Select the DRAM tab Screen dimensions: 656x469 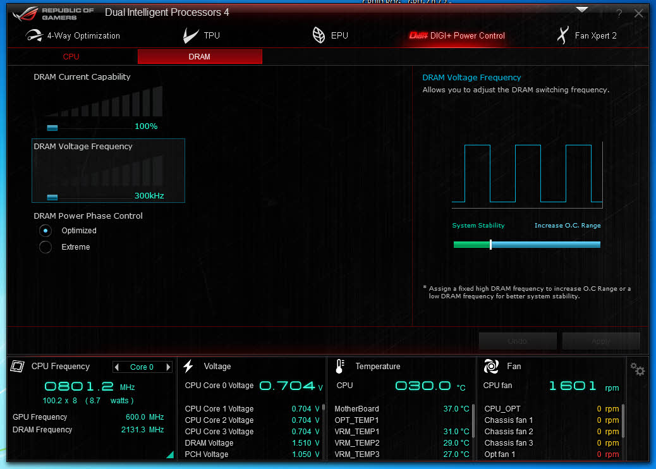[200, 57]
